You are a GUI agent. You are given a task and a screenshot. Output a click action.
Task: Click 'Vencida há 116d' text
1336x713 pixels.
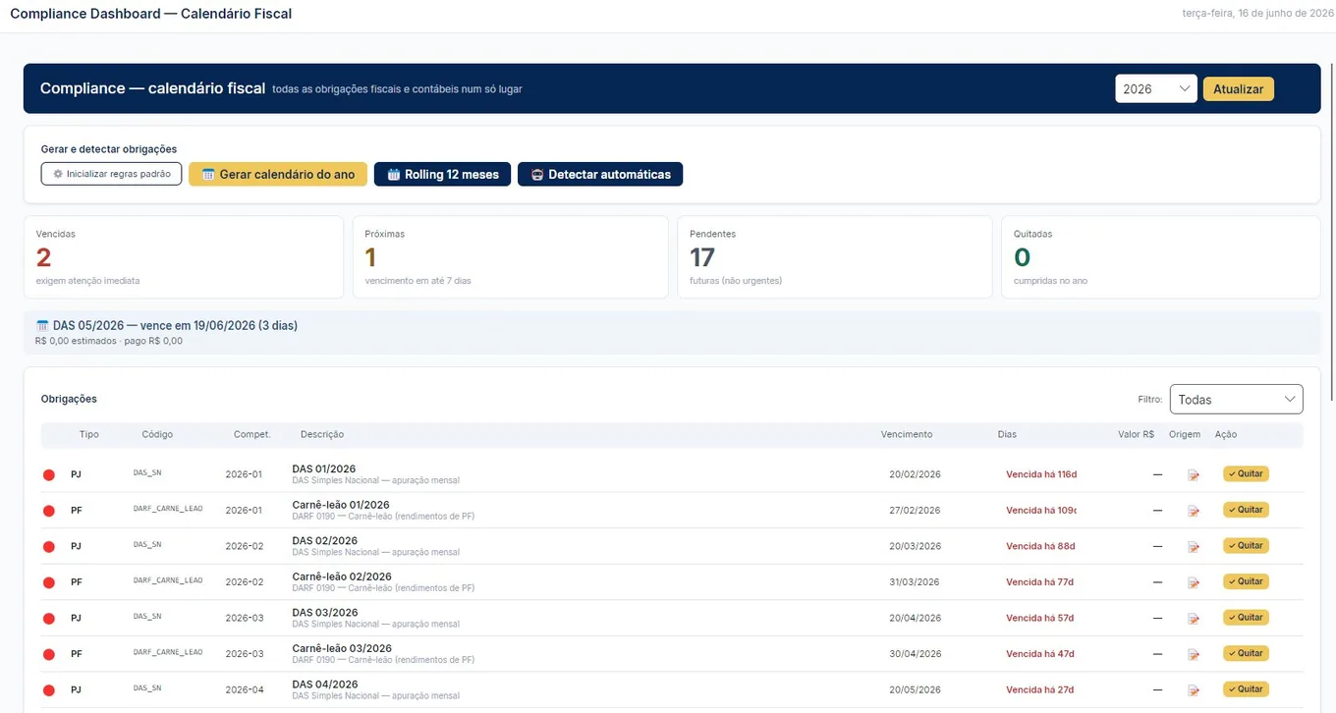tap(1041, 474)
